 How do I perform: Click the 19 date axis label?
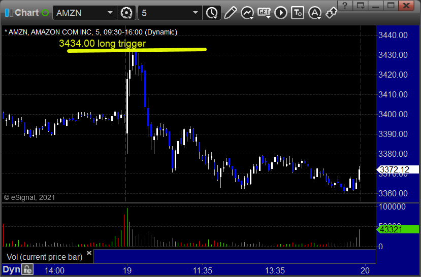pyautogui.click(x=127, y=270)
